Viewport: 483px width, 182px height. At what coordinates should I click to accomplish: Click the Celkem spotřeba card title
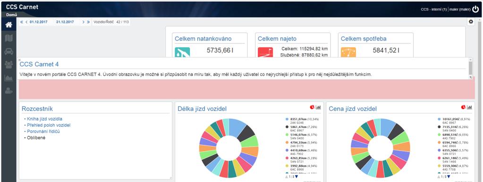tap(364, 39)
